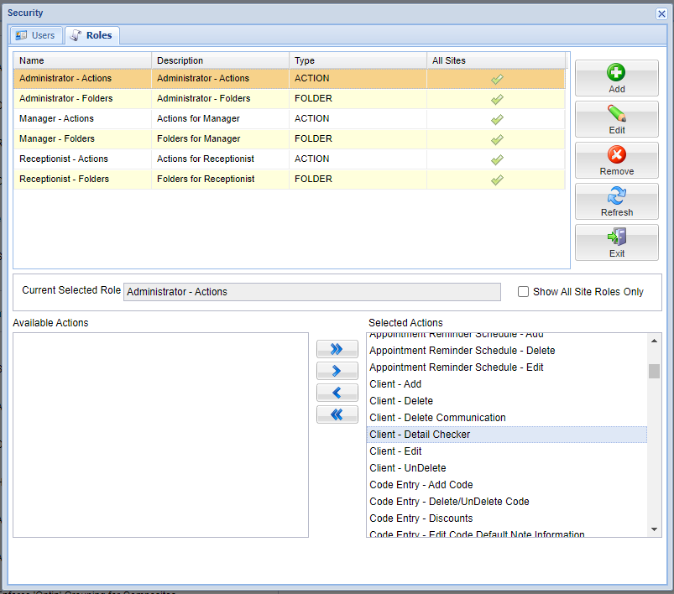674x594 pixels.
Task: Move selected action right with single arrow
Action: pos(337,371)
